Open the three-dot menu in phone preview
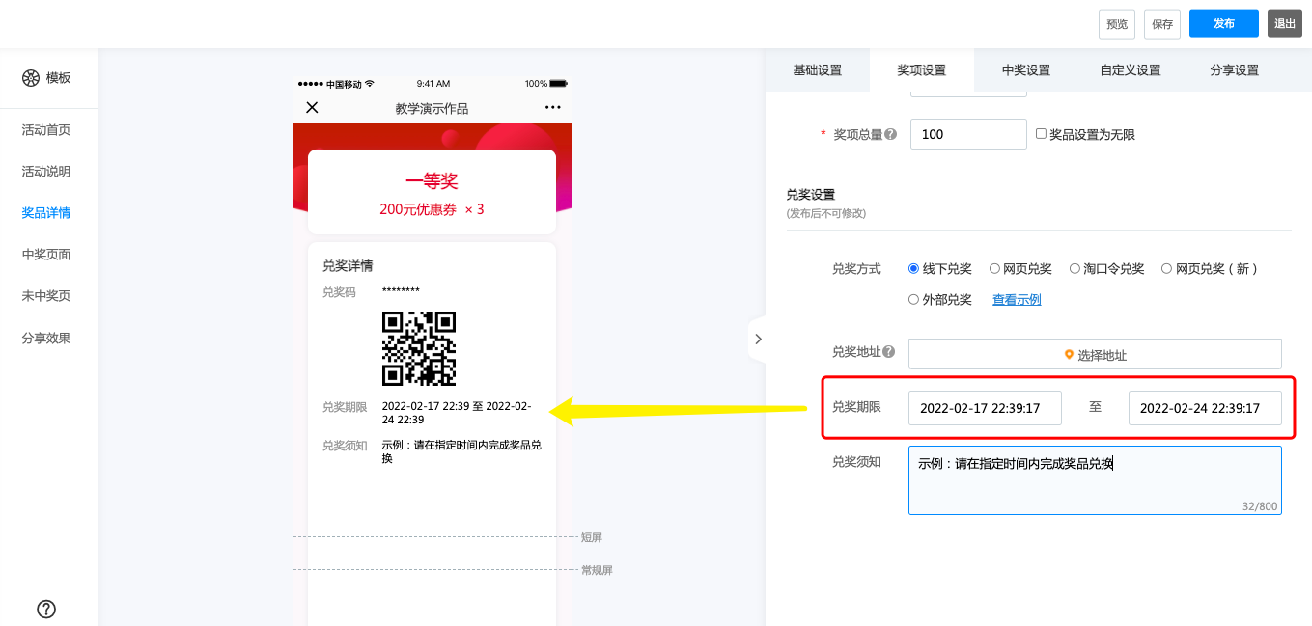The image size is (1312, 626). pyautogui.click(x=552, y=107)
